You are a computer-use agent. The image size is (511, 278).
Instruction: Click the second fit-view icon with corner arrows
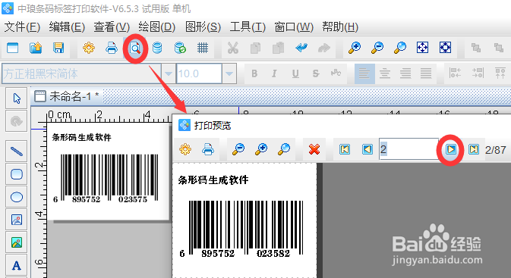pos(445,48)
